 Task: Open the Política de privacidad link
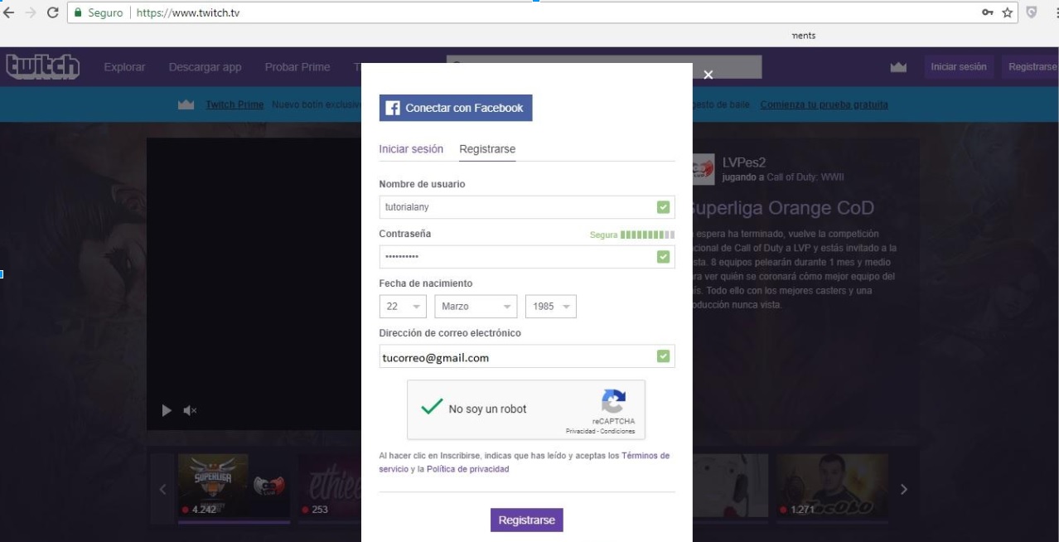[x=467, y=469]
